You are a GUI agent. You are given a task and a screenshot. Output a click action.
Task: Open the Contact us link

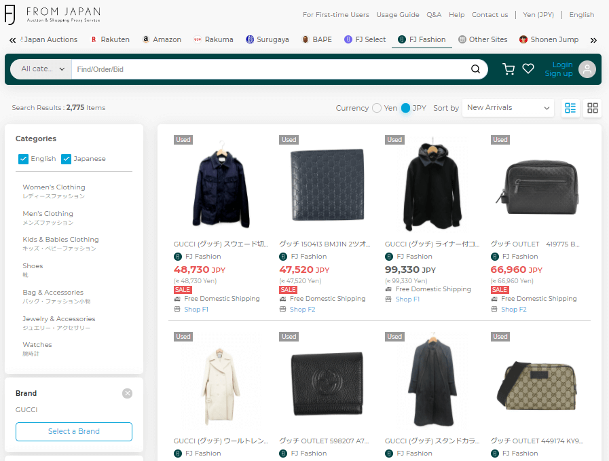490,15
